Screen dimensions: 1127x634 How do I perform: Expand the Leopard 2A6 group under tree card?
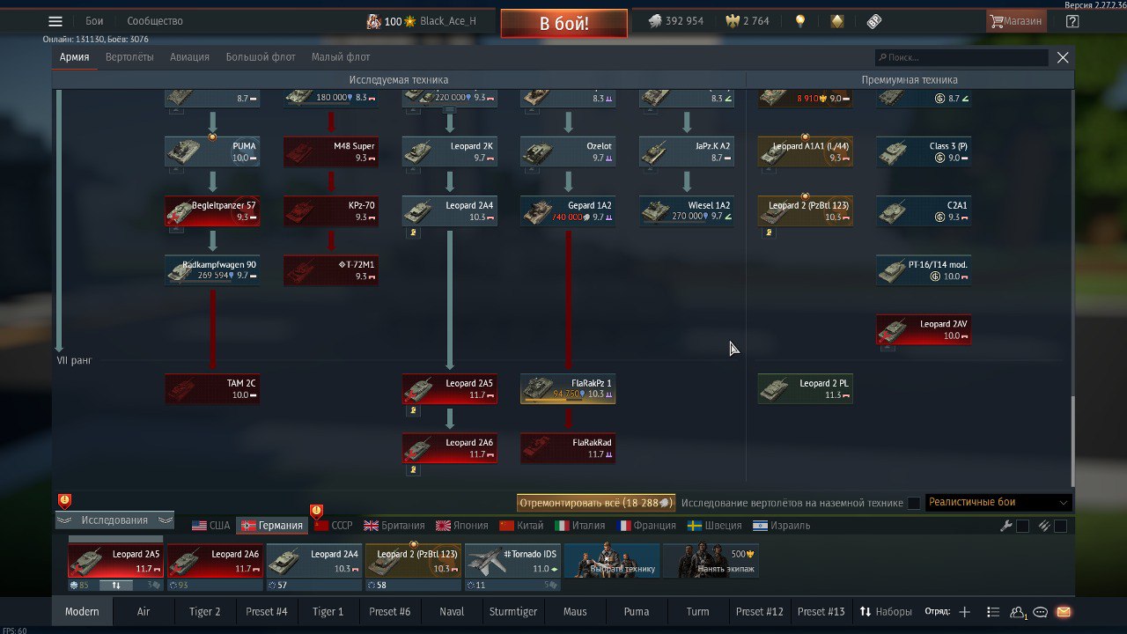coord(412,469)
